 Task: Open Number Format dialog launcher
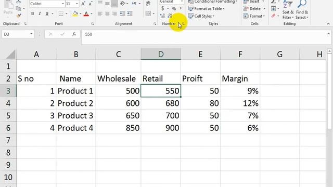[x=183, y=24]
